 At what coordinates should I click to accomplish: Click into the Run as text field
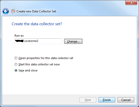tap(38, 41)
